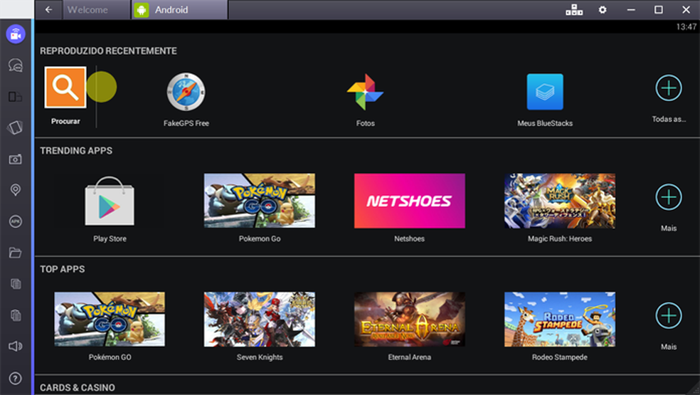Show more Trending Apps with Mais

[668, 197]
